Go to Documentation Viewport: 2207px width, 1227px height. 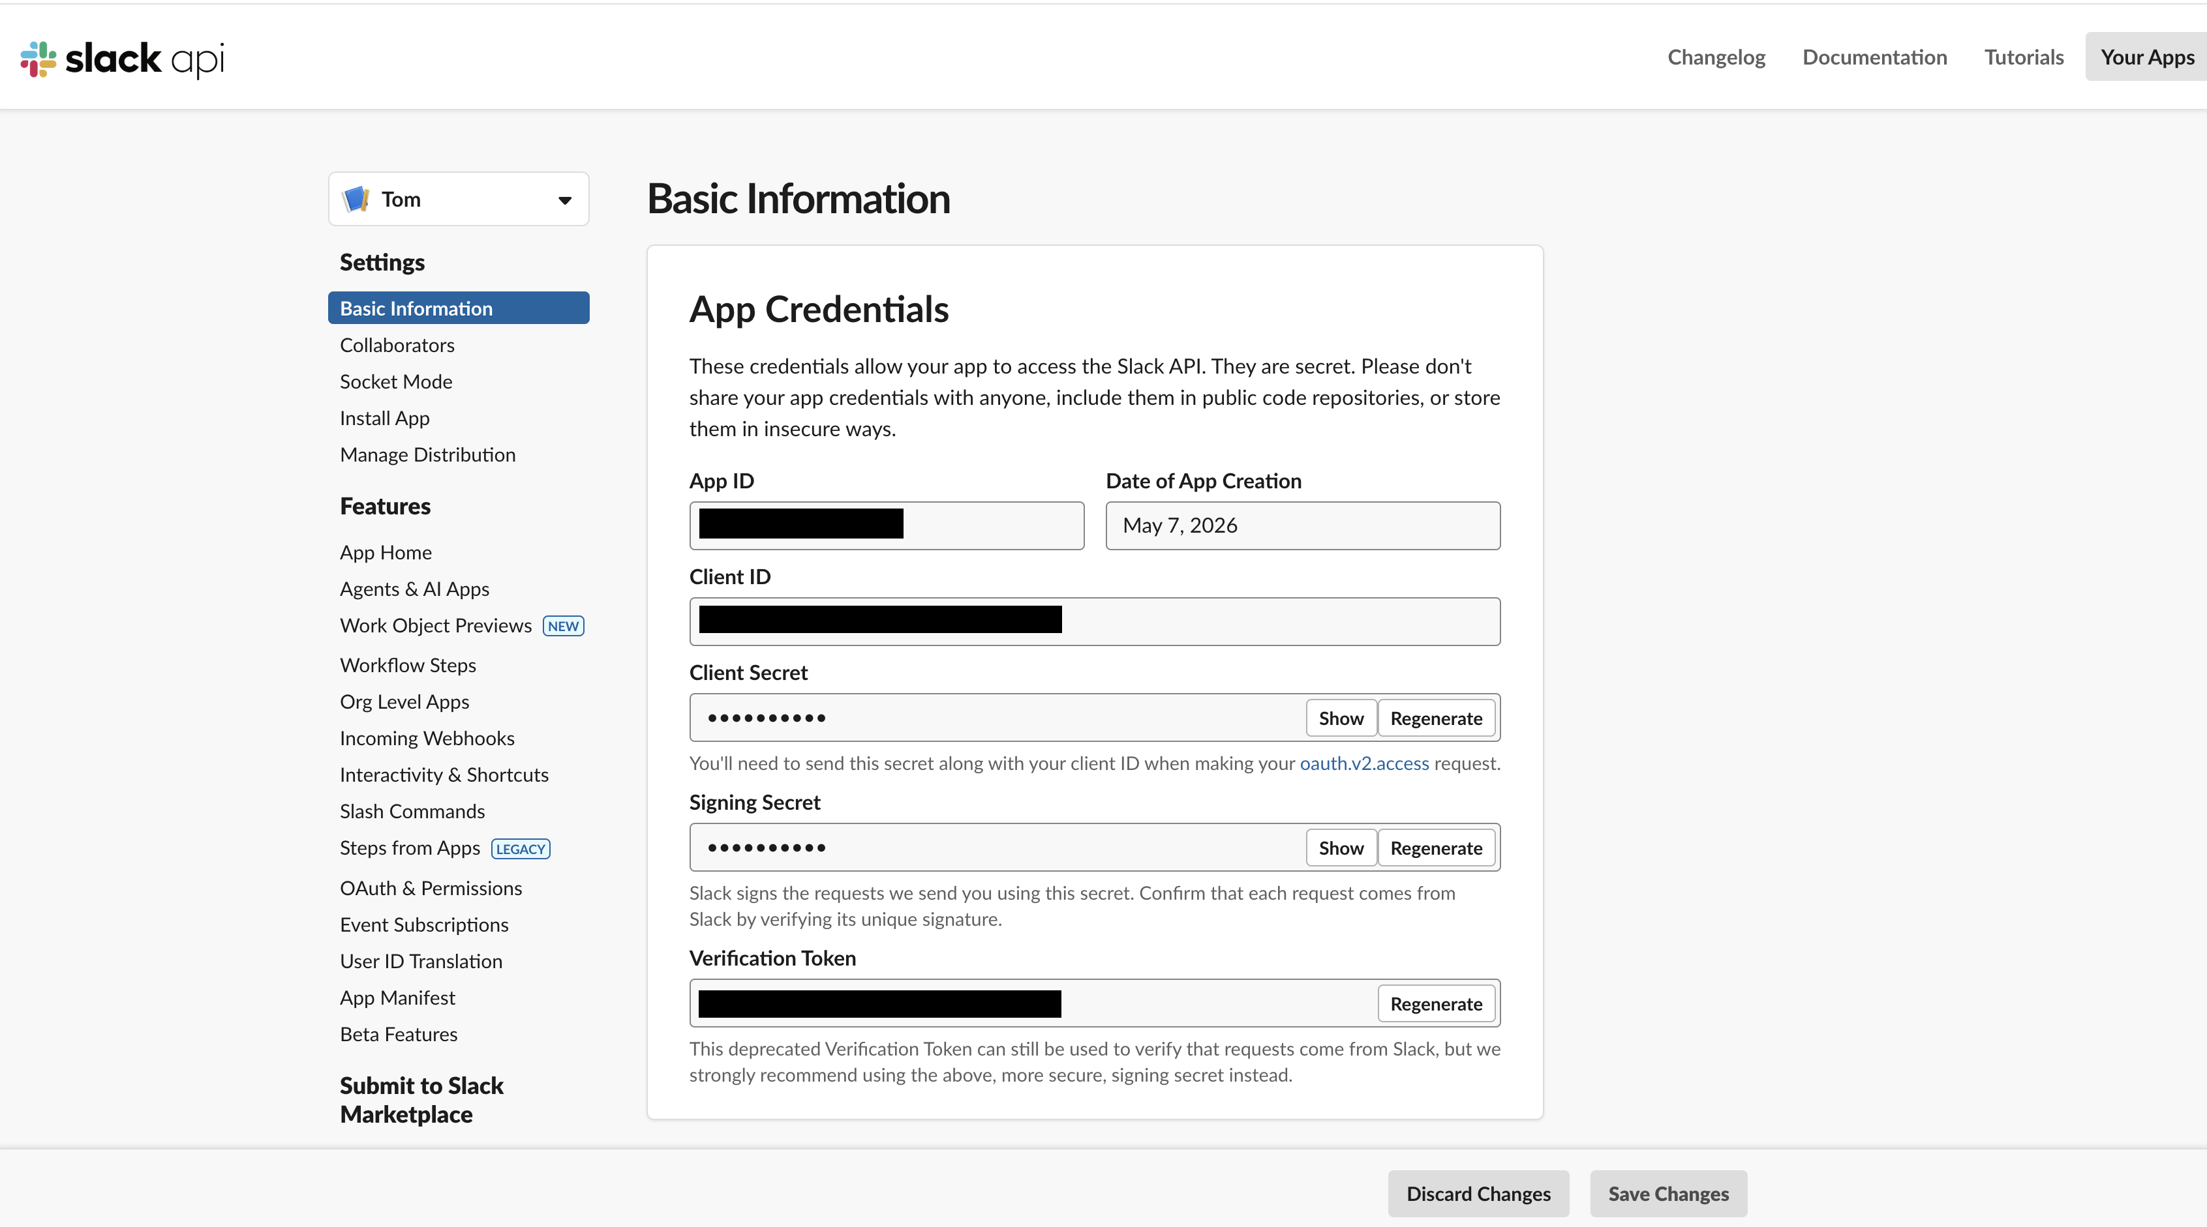1874,57
